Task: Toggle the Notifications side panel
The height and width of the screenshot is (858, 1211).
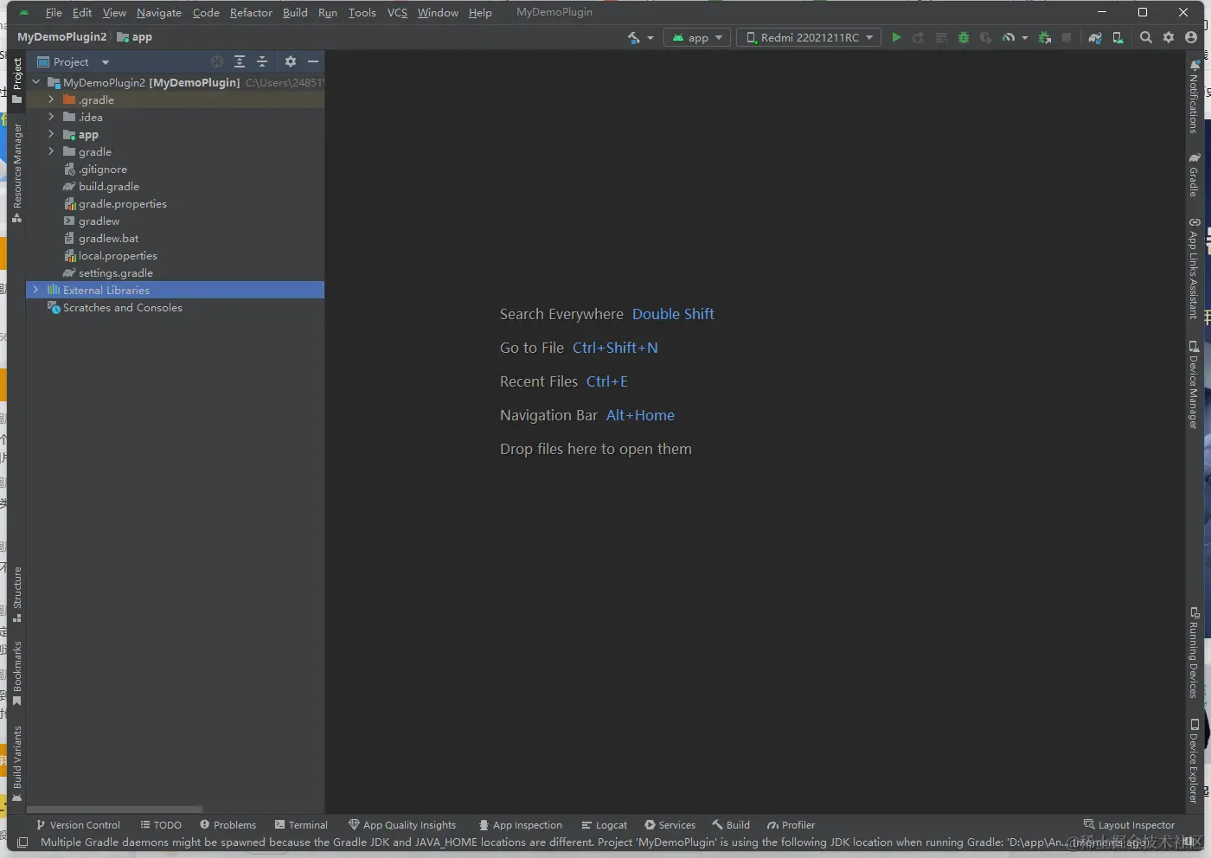Action: click(1195, 96)
